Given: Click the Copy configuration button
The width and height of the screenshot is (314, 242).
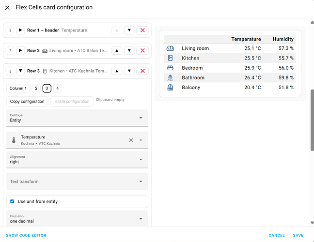Looking at the screenshot, I should pyautogui.click(x=27, y=101).
